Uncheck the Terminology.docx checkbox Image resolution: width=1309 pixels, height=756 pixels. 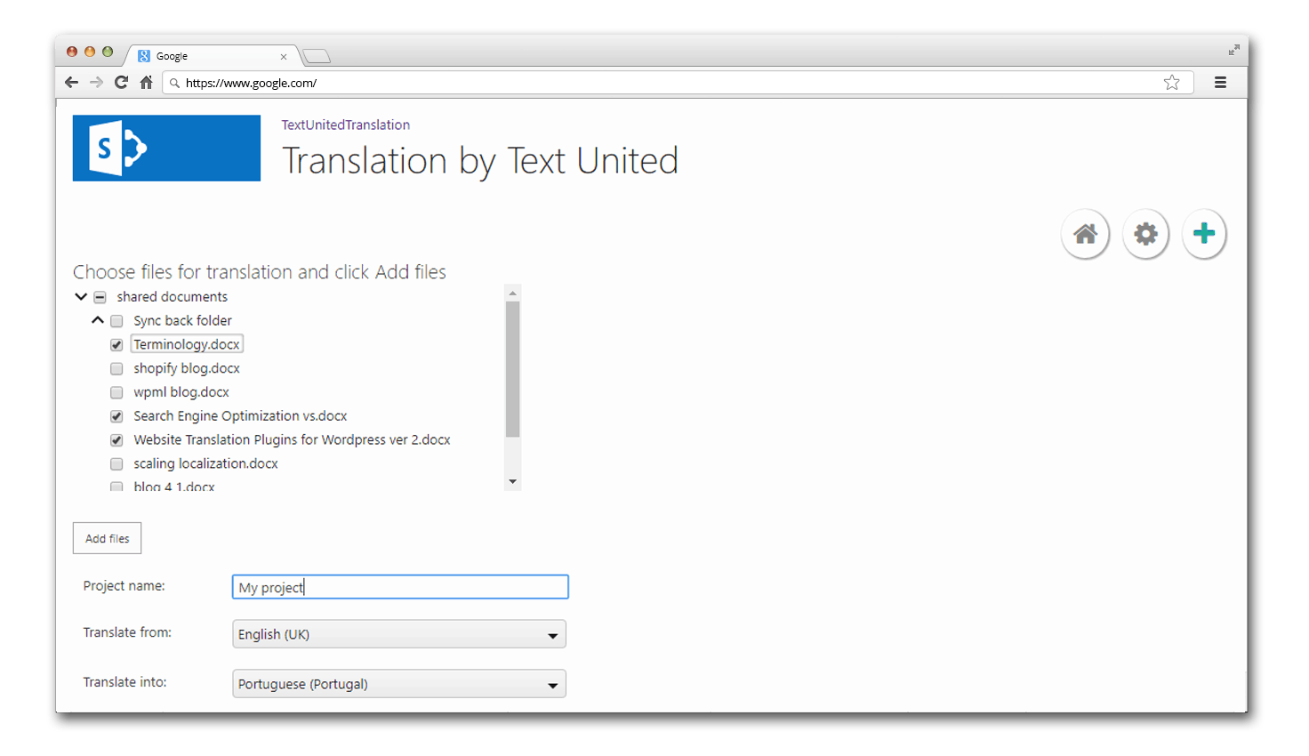click(x=116, y=344)
